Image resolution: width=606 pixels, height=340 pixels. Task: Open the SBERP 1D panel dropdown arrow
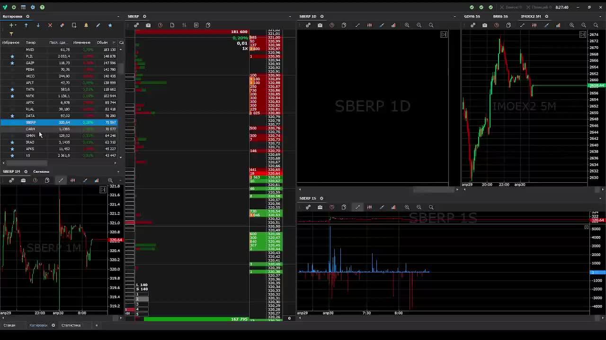coord(454,17)
